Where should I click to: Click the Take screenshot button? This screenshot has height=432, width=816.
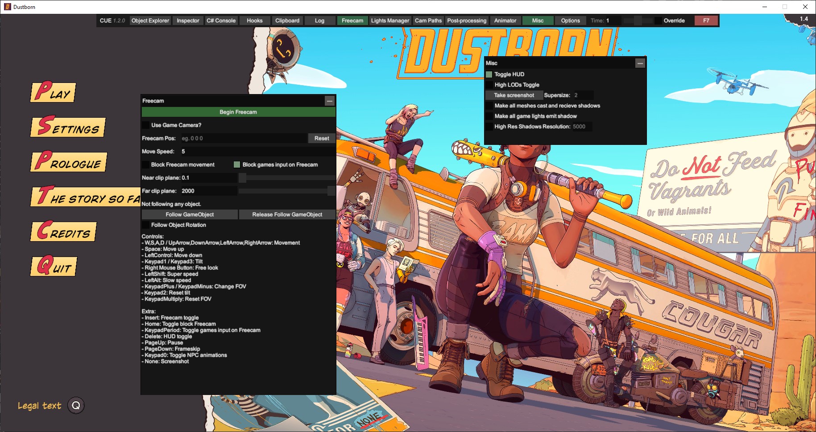coord(514,95)
